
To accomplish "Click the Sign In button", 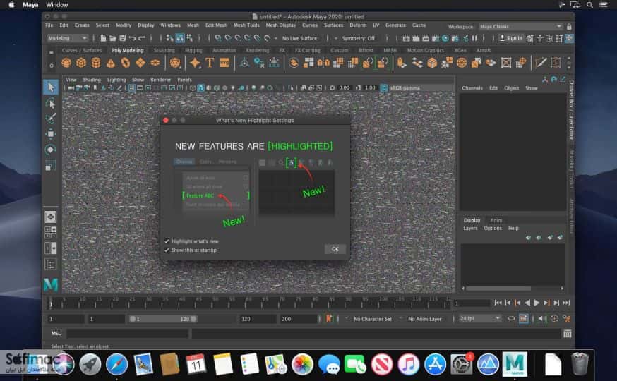I will click(x=511, y=38).
